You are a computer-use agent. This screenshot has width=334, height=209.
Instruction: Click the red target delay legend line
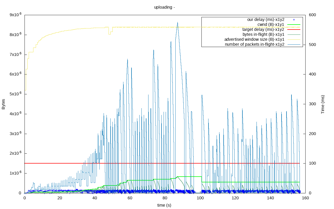coord(294,30)
